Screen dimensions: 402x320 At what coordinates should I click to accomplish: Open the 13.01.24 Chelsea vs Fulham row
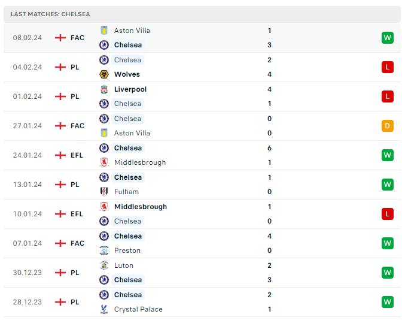click(202, 185)
